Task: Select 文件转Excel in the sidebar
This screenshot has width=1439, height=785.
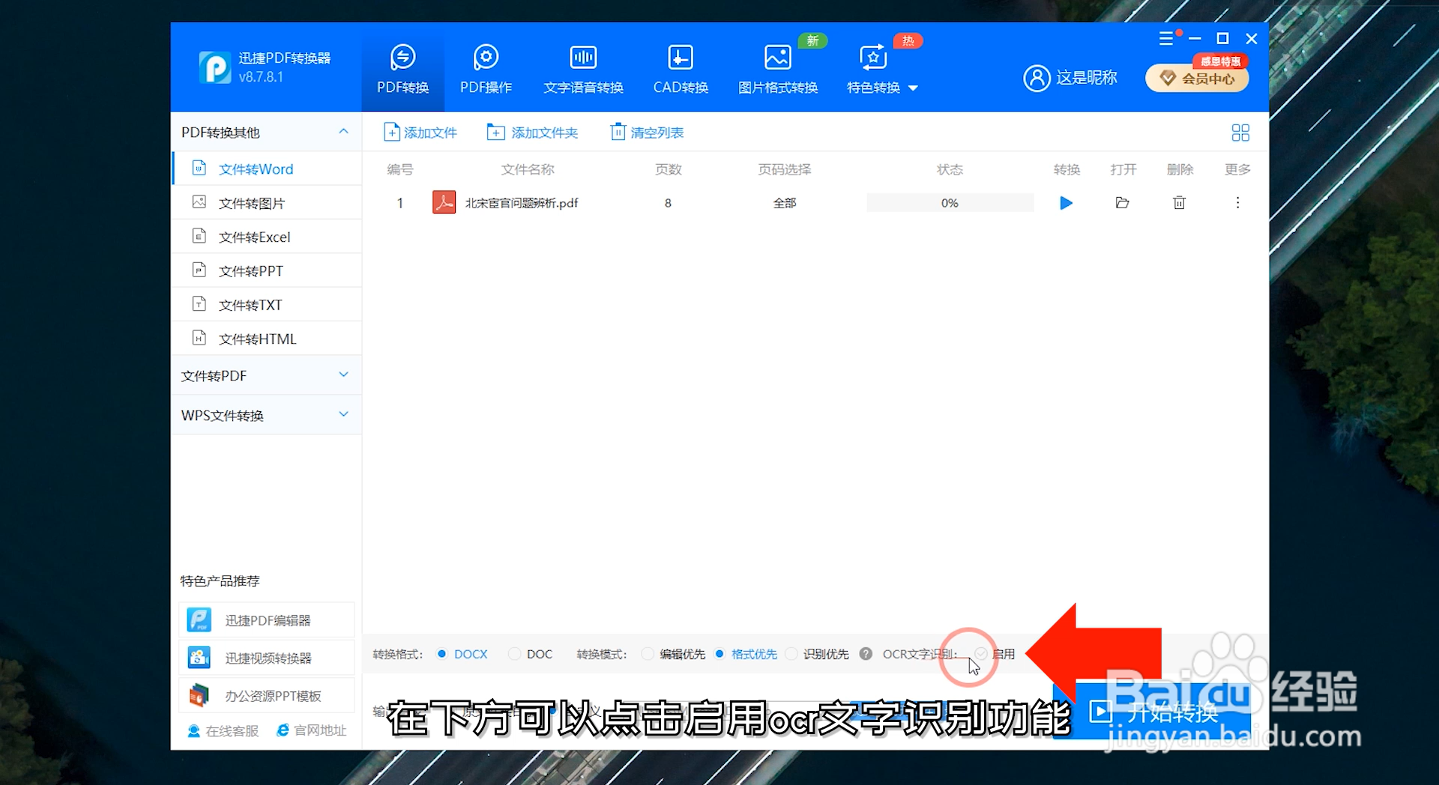Action: (x=253, y=236)
